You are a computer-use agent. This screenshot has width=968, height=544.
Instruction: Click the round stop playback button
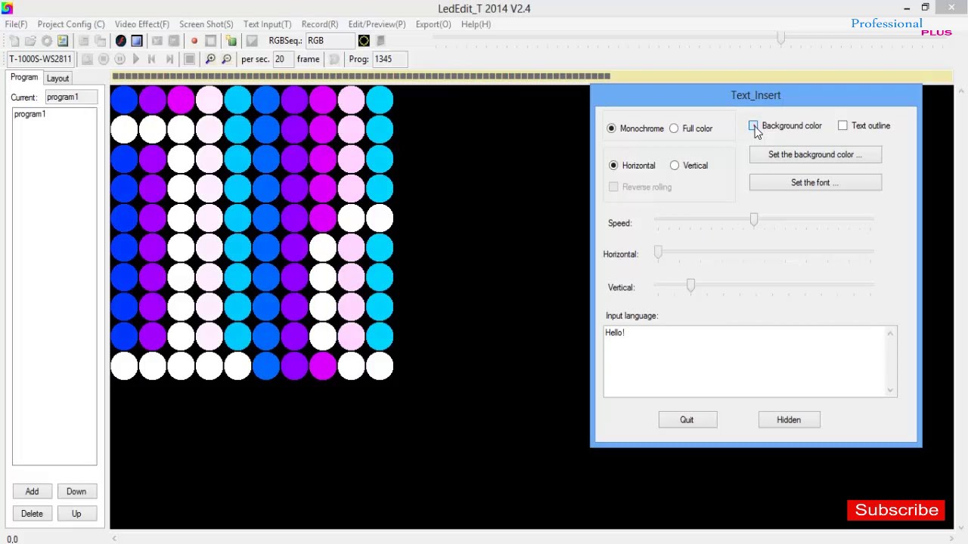(x=104, y=59)
